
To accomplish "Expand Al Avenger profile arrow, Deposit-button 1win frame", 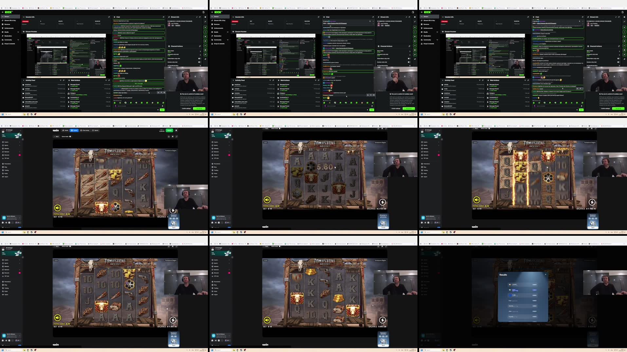I will coord(20,130).
